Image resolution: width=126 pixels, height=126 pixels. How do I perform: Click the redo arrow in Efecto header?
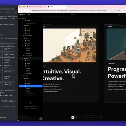(x=122, y=15)
